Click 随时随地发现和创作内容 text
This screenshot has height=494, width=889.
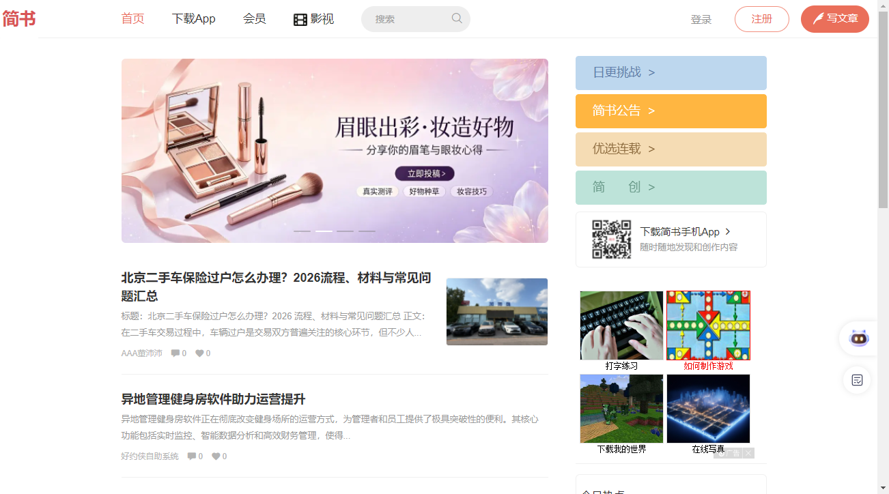689,248
